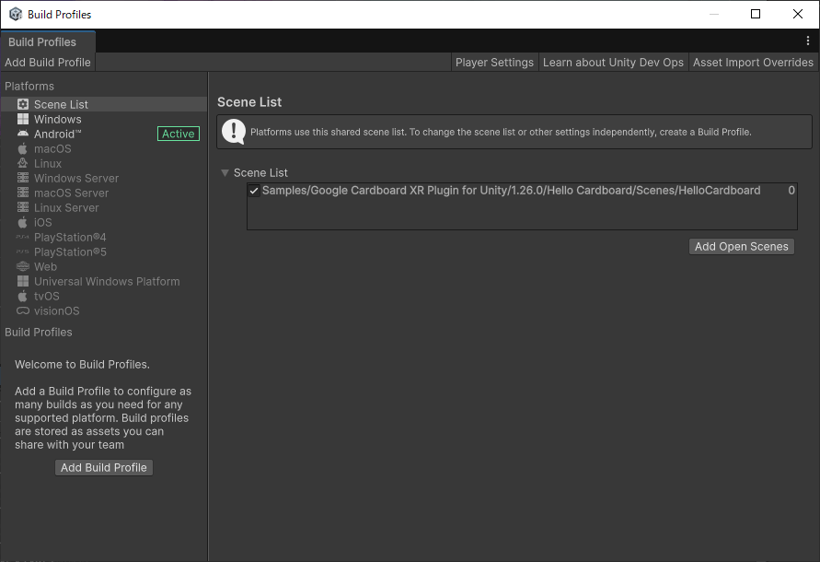
Task: Select PlayStation®5 platform
Action: [x=104, y=252]
